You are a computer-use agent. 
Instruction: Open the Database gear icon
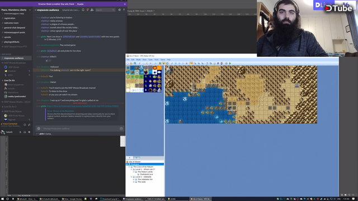207,63
